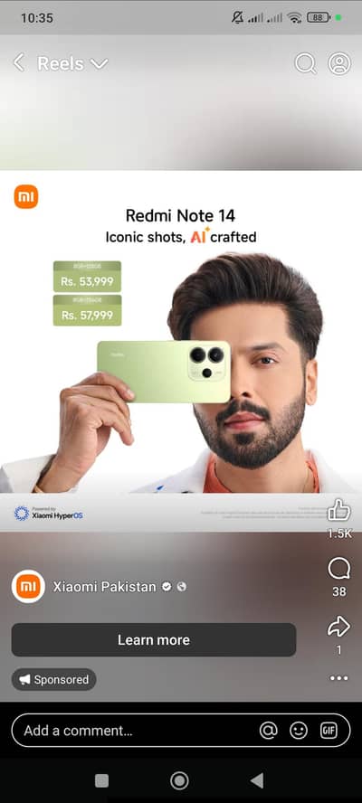Tap the Android back triangle button
The width and height of the screenshot is (362, 803).
point(257,780)
